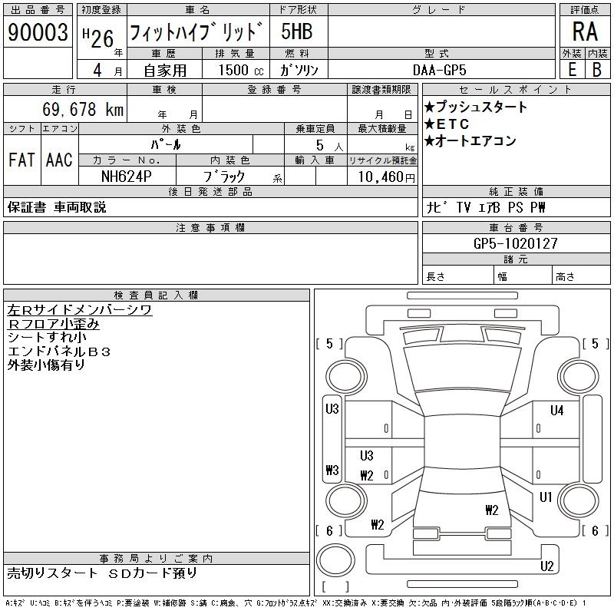The image size is (614, 614).
Task: Click the 5HB door shape value
Action: click(x=297, y=31)
